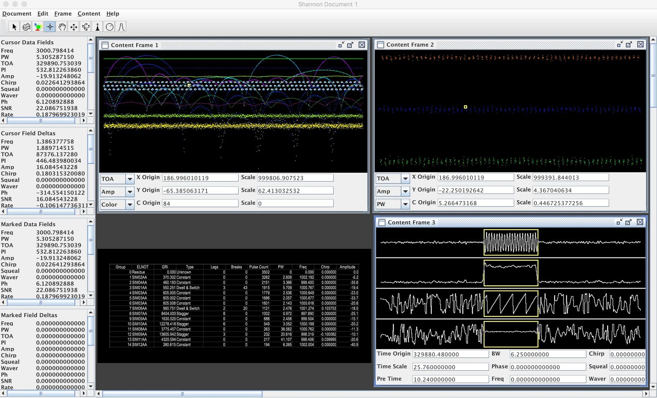
Task: Click the ELNOT column header
Action: pyautogui.click(x=142, y=267)
